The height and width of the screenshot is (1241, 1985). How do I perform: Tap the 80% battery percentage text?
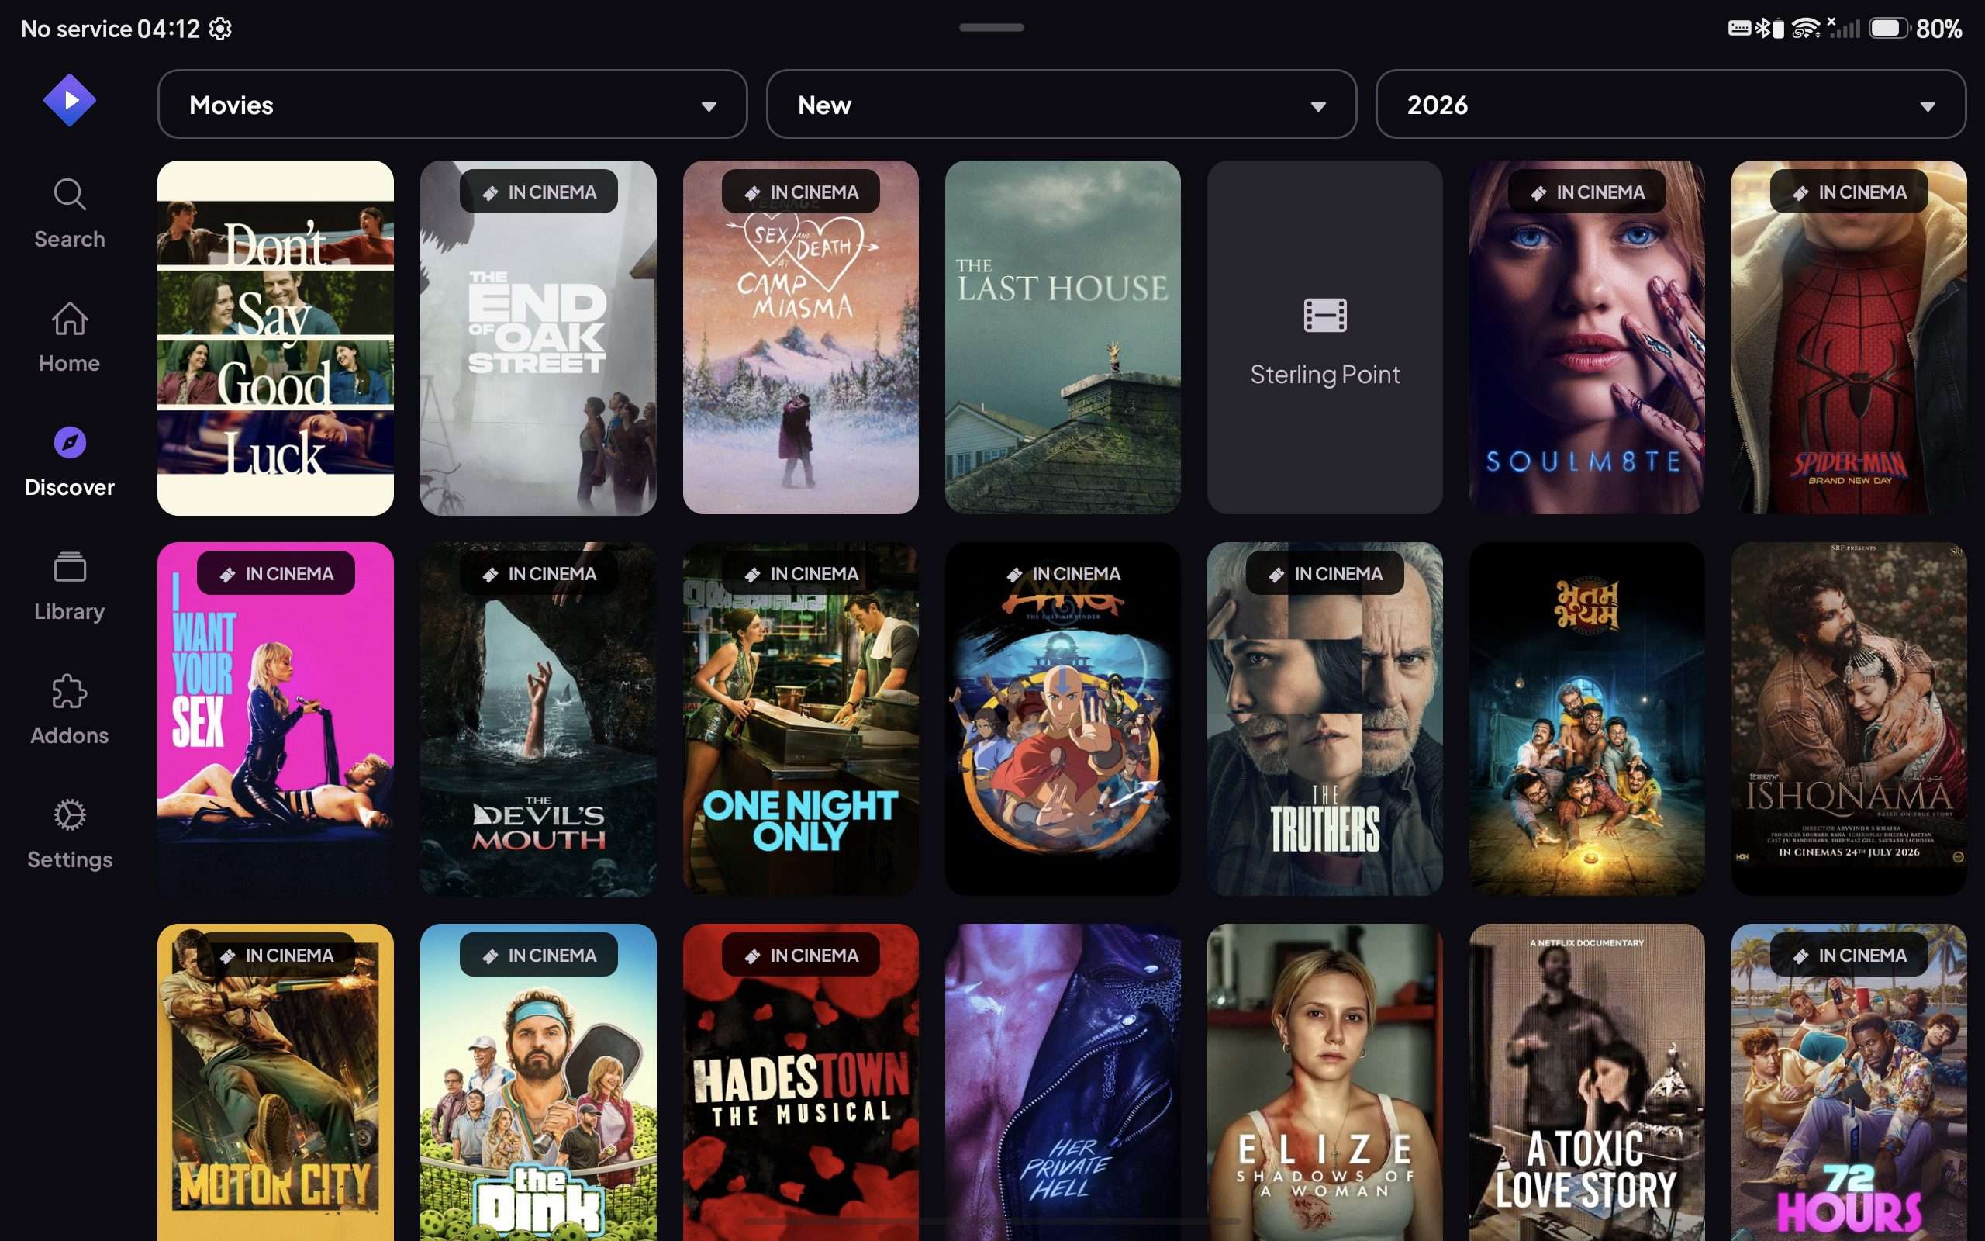(x=1938, y=29)
